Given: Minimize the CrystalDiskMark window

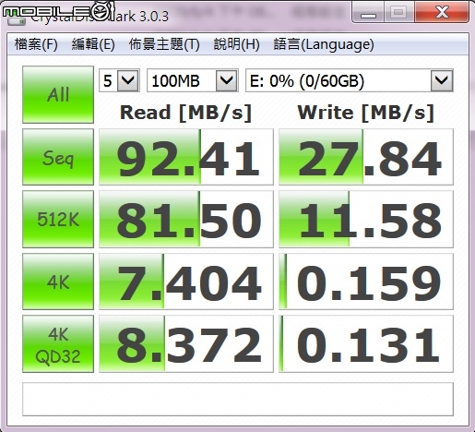Looking at the screenshot, I should [x=368, y=12].
